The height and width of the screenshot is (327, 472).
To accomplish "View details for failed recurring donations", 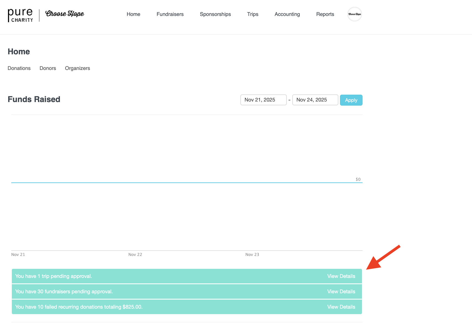I will point(341,307).
